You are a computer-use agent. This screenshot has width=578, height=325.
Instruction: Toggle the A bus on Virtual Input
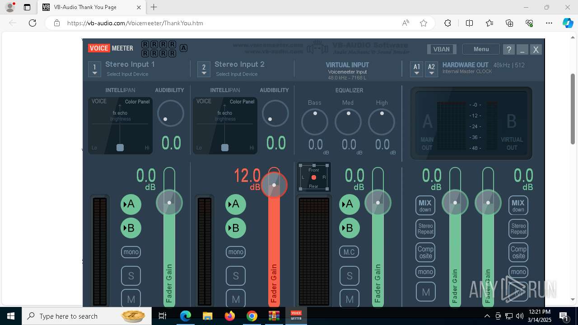350,204
